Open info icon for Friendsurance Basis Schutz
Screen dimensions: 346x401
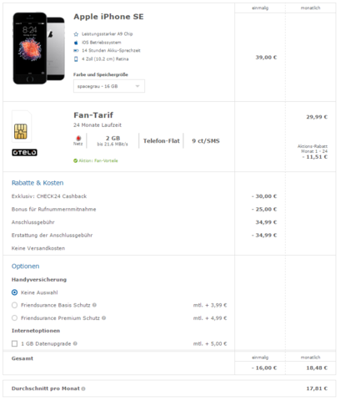click(x=94, y=305)
